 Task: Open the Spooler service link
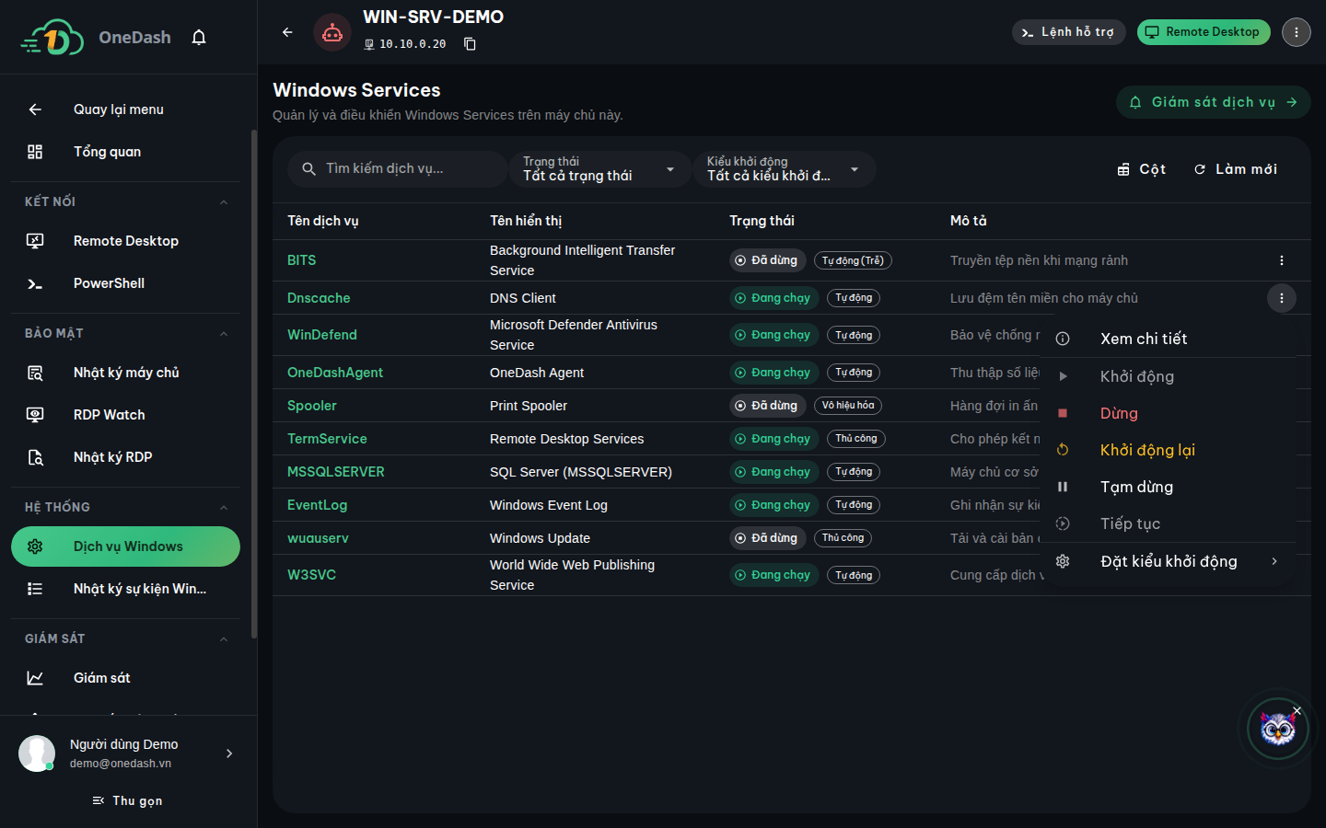tap(312, 406)
